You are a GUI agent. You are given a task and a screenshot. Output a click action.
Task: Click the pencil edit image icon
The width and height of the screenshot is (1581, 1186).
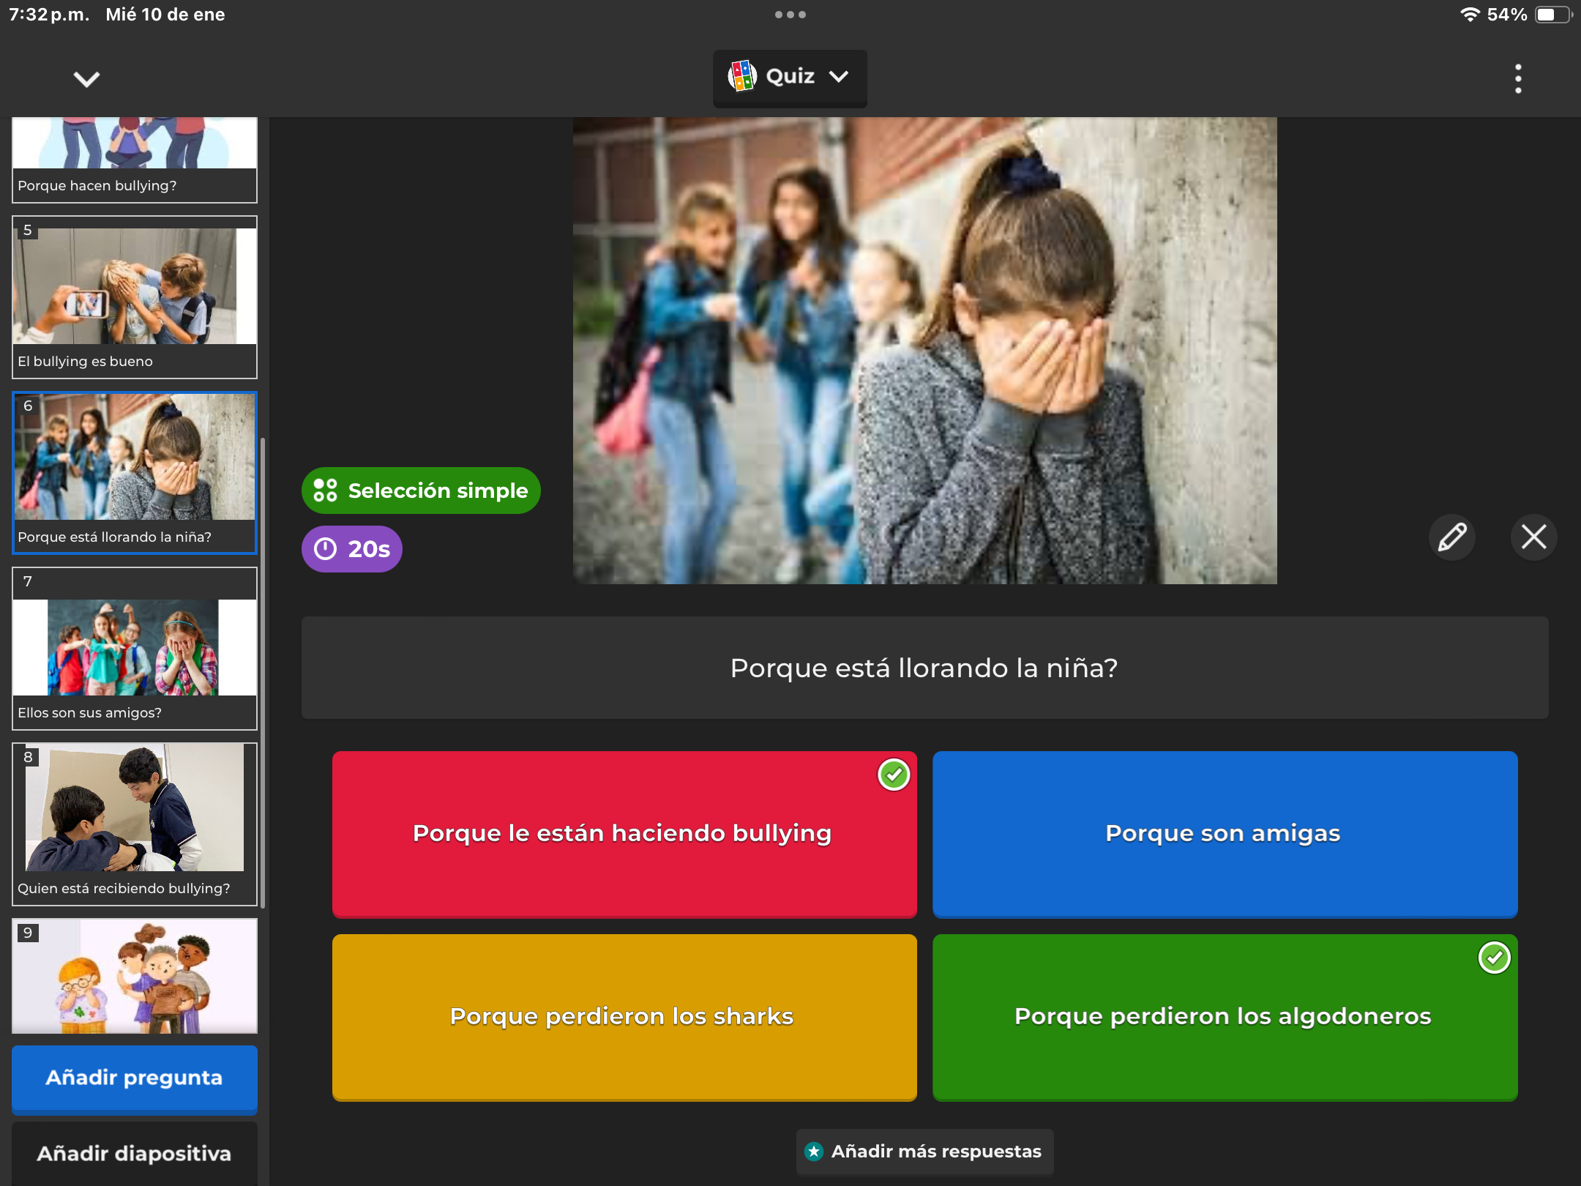[x=1452, y=537]
